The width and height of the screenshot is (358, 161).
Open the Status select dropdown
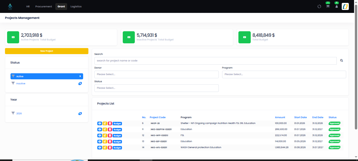(156, 88)
